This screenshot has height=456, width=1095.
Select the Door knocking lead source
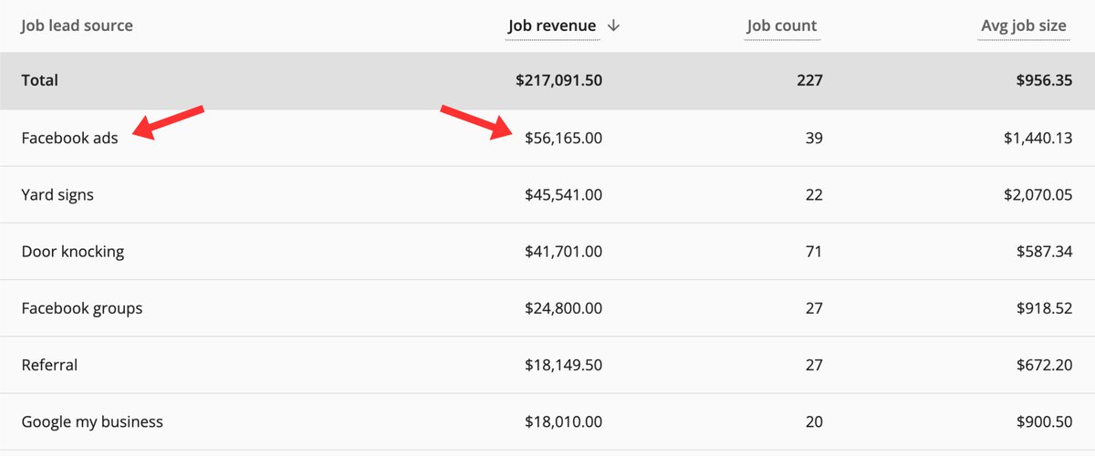click(x=73, y=252)
